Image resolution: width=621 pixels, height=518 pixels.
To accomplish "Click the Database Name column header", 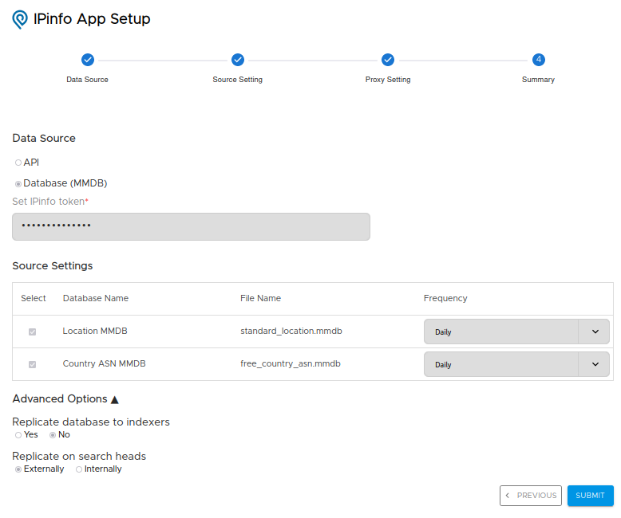I will pyautogui.click(x=96, y=298).
